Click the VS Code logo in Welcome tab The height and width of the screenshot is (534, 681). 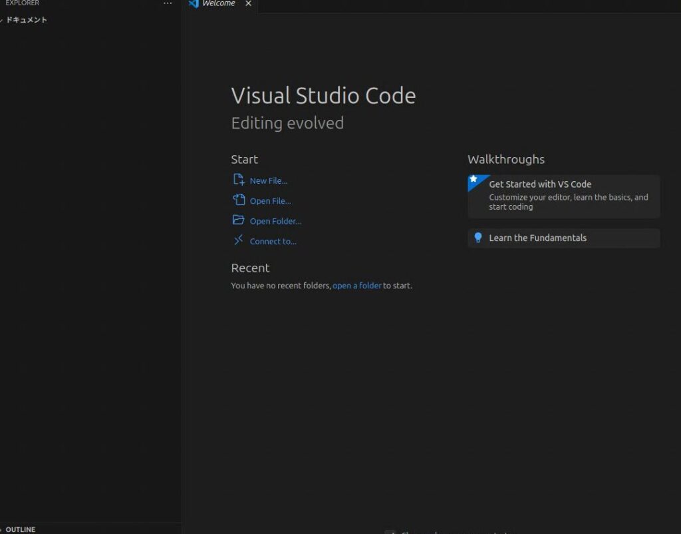click(194, 3)
